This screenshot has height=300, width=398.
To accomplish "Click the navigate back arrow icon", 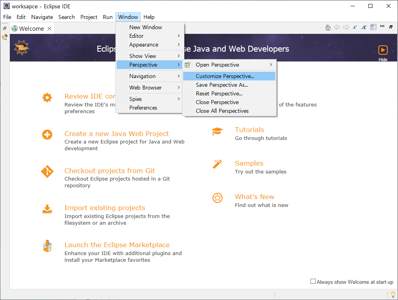I will coord(337,27).
